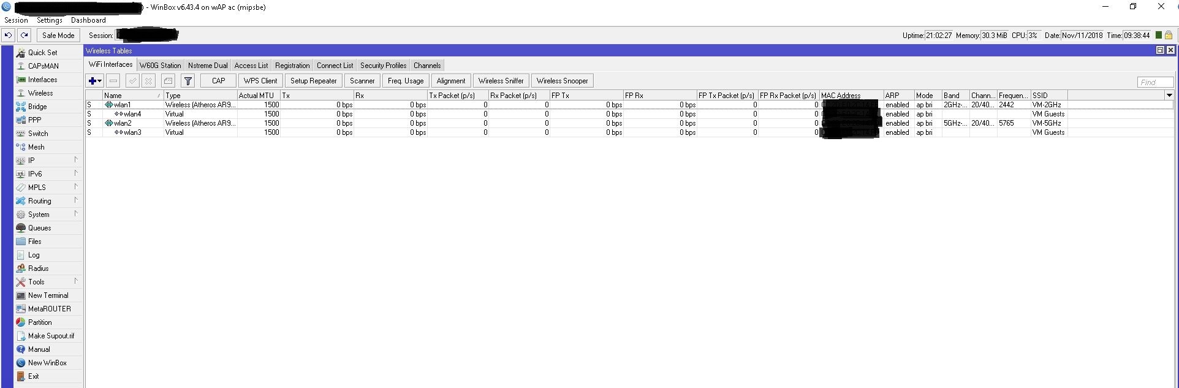Screen dimensions: 1179x388
Task: Click the padlock icon in status bar
Action: 1168,36
